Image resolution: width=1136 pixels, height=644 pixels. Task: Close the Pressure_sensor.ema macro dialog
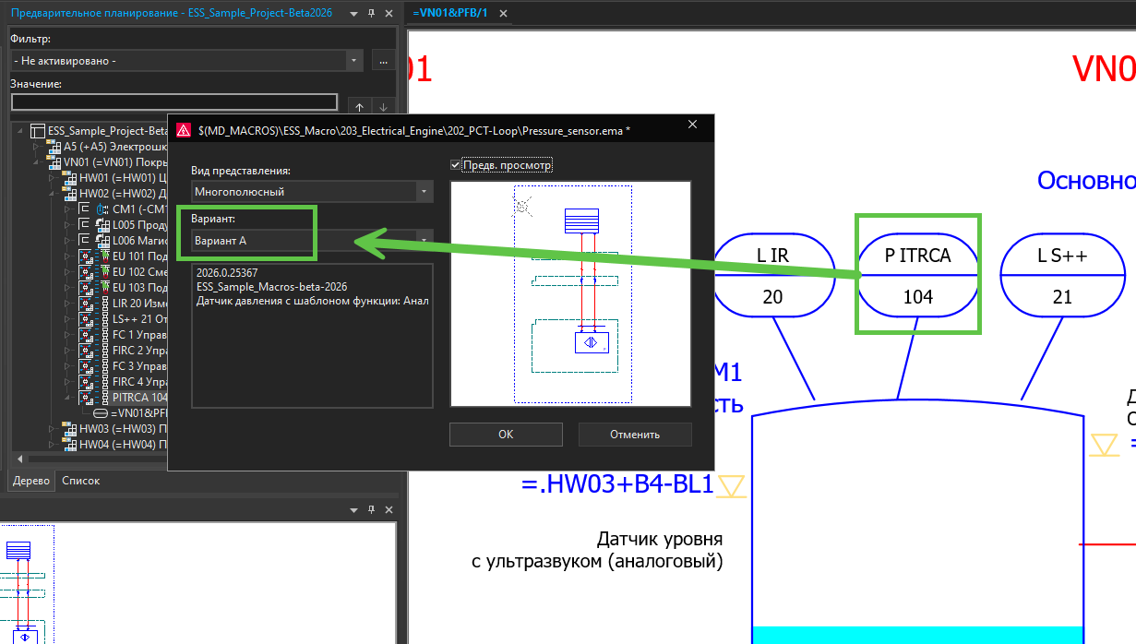[693, 125]
